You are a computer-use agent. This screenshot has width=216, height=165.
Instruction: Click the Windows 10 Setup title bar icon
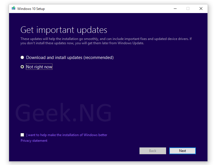[14, 8]
